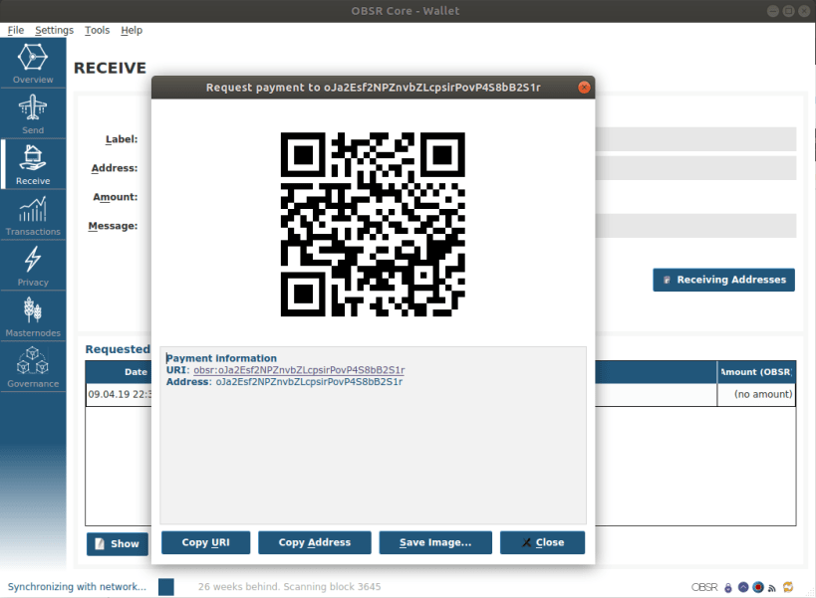Click the Copy Address button
This screenshot has height=598, width=816.
(314, 542)
